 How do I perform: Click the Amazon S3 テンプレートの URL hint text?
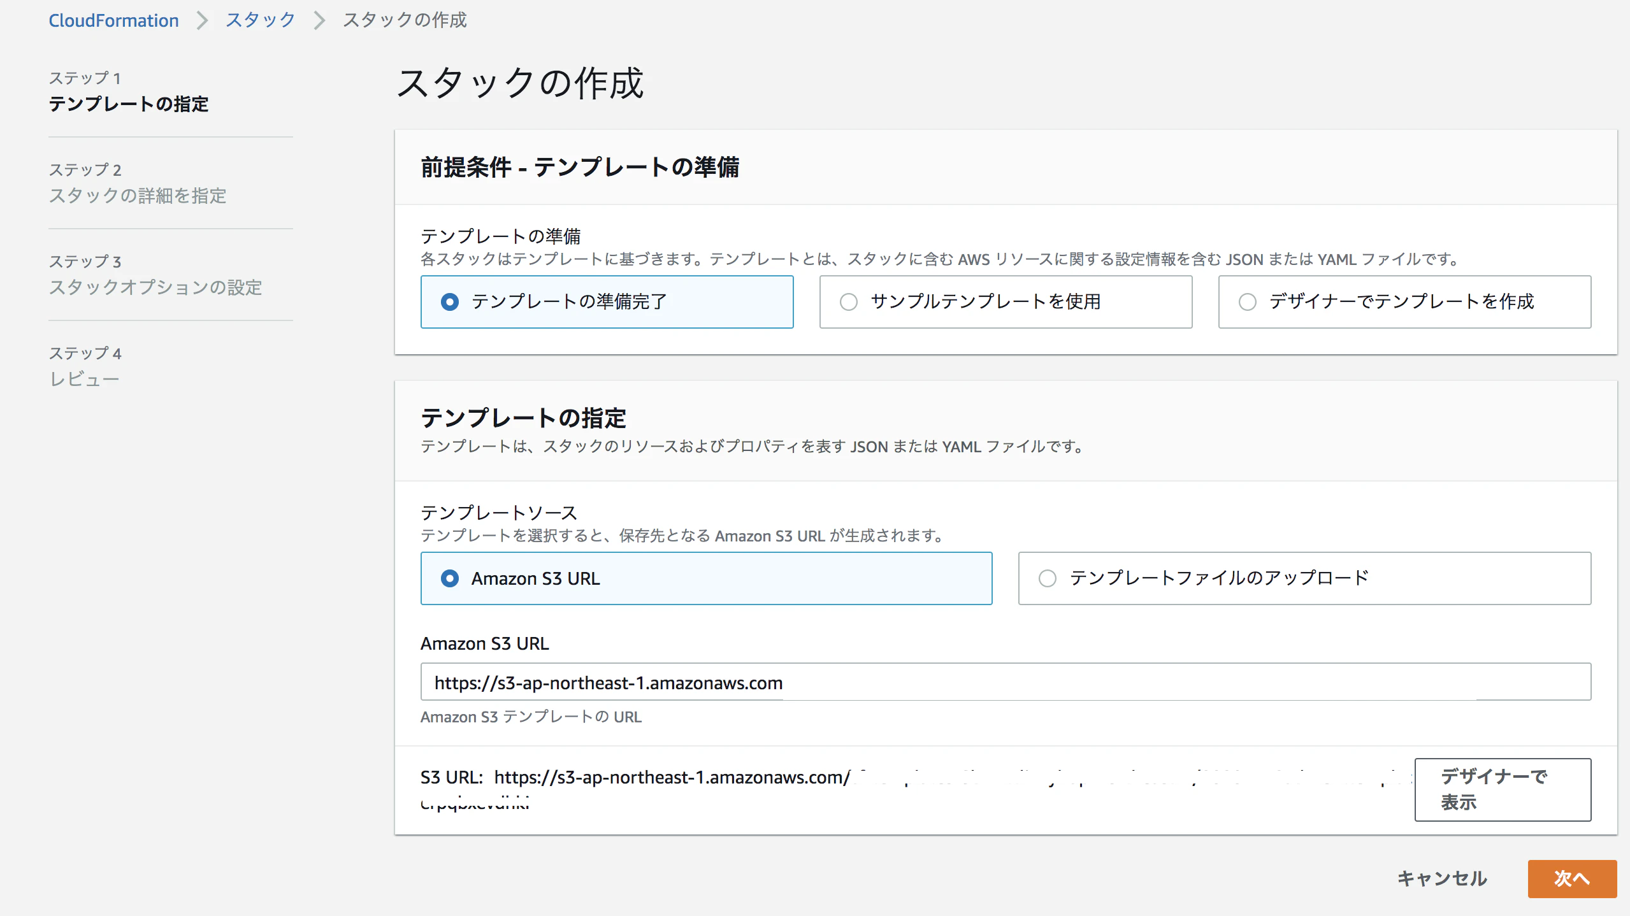pyautogui.click(x=531, y=717)
